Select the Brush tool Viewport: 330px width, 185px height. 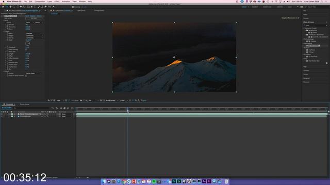(x=39, y=7)
